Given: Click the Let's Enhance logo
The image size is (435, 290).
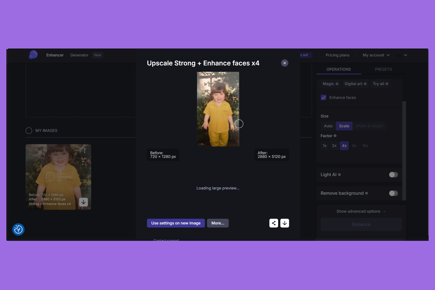Looking at the screenshot, I should (x=33, y=55).
